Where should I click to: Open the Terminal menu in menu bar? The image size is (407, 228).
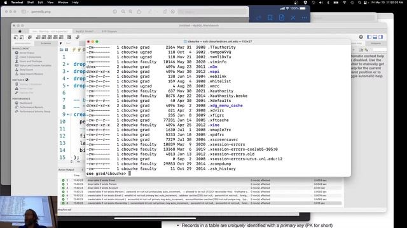(17, 3)
